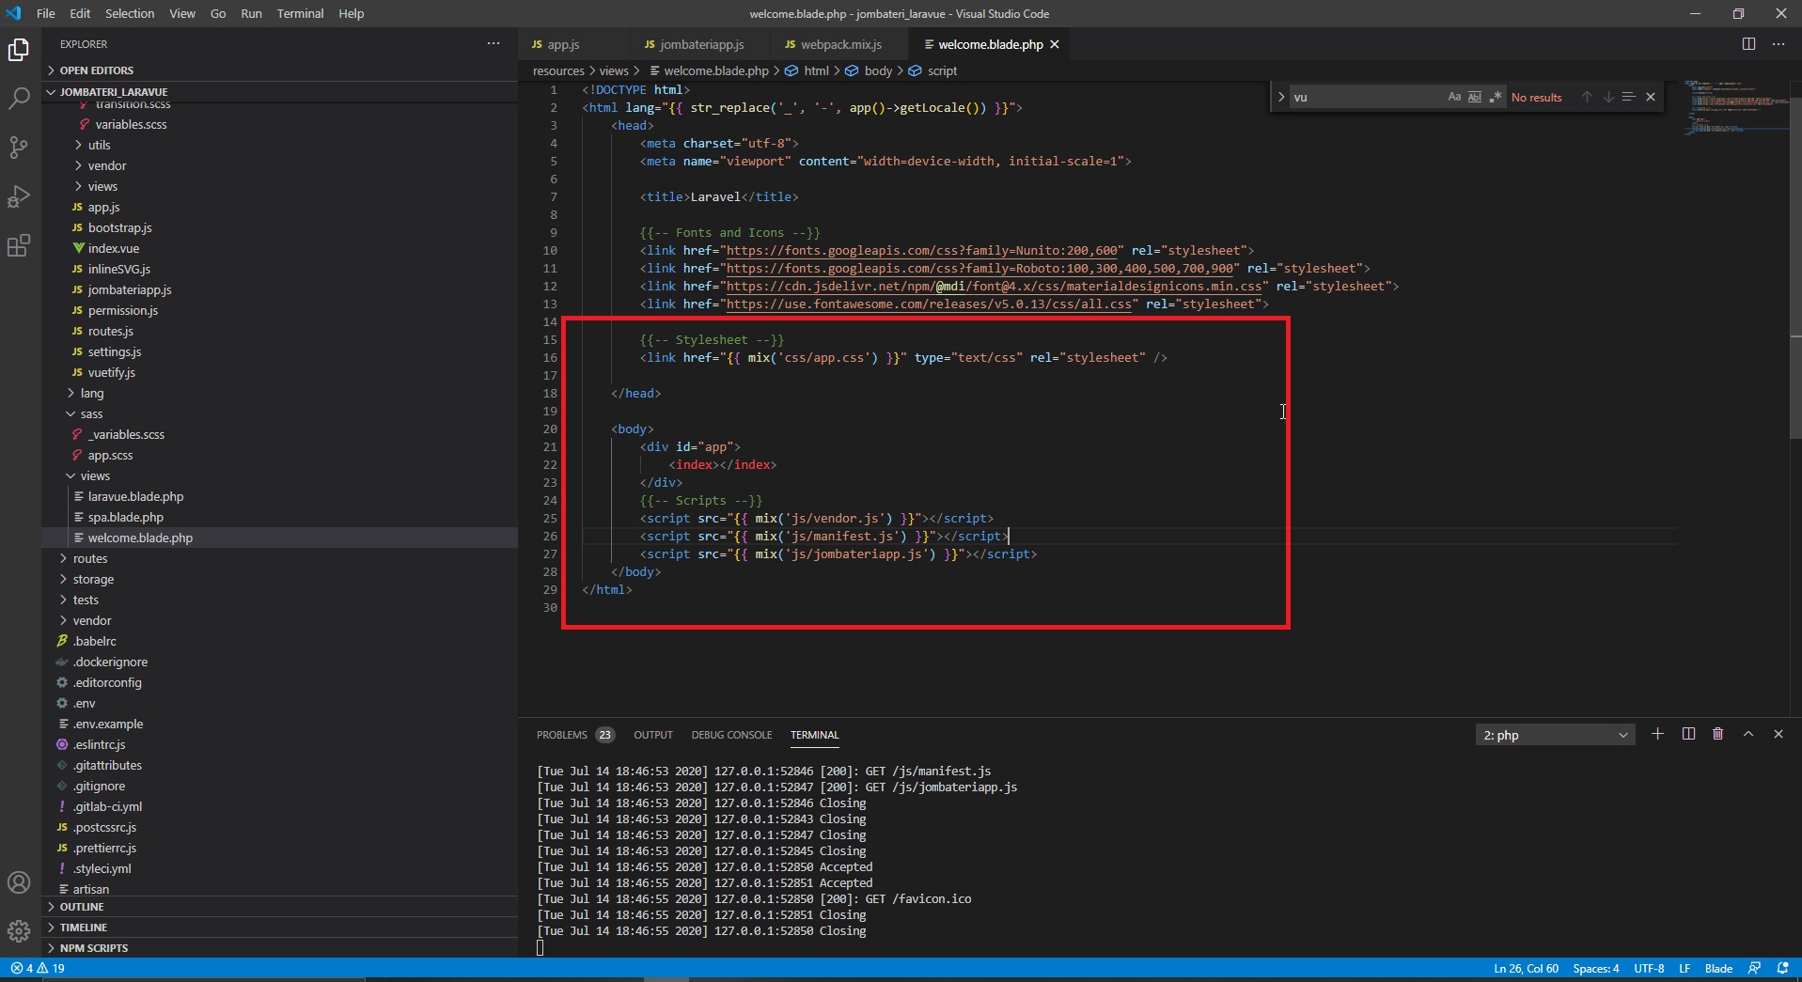Open the Search view in the activity bar
This screenshot has height=982, width=1802.
(x=19, y=98)
